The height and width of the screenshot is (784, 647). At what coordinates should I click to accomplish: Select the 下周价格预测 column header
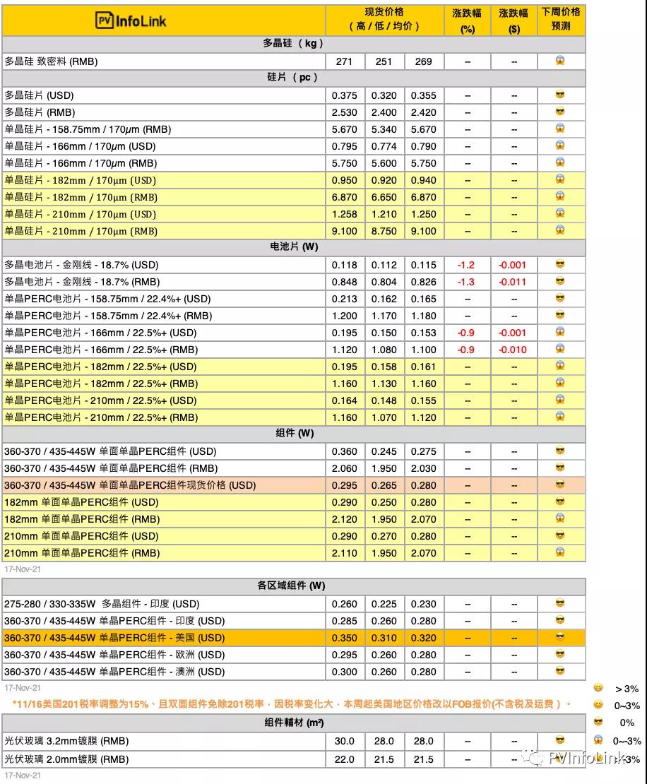tap(561, 20)
